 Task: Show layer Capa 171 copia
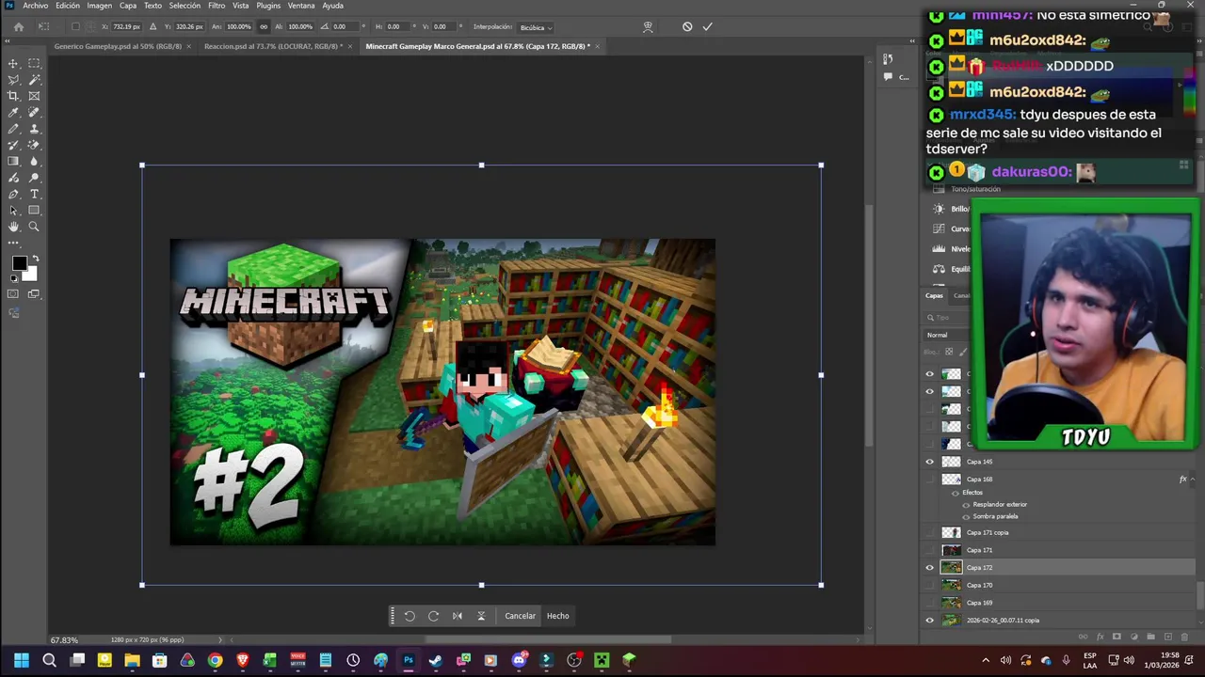[930, 532]
